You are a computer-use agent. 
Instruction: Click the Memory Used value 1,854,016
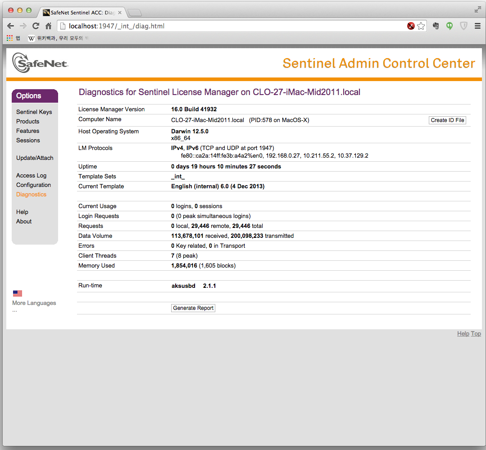click(x=184, y=266)
